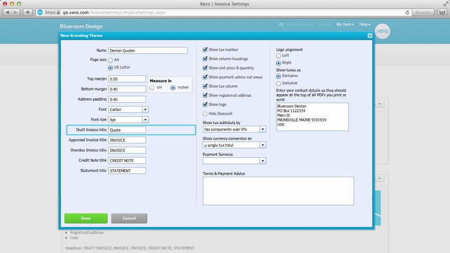Choose cm as measurement unit
This screenshot has height=253, width=450.
(152, 88)
